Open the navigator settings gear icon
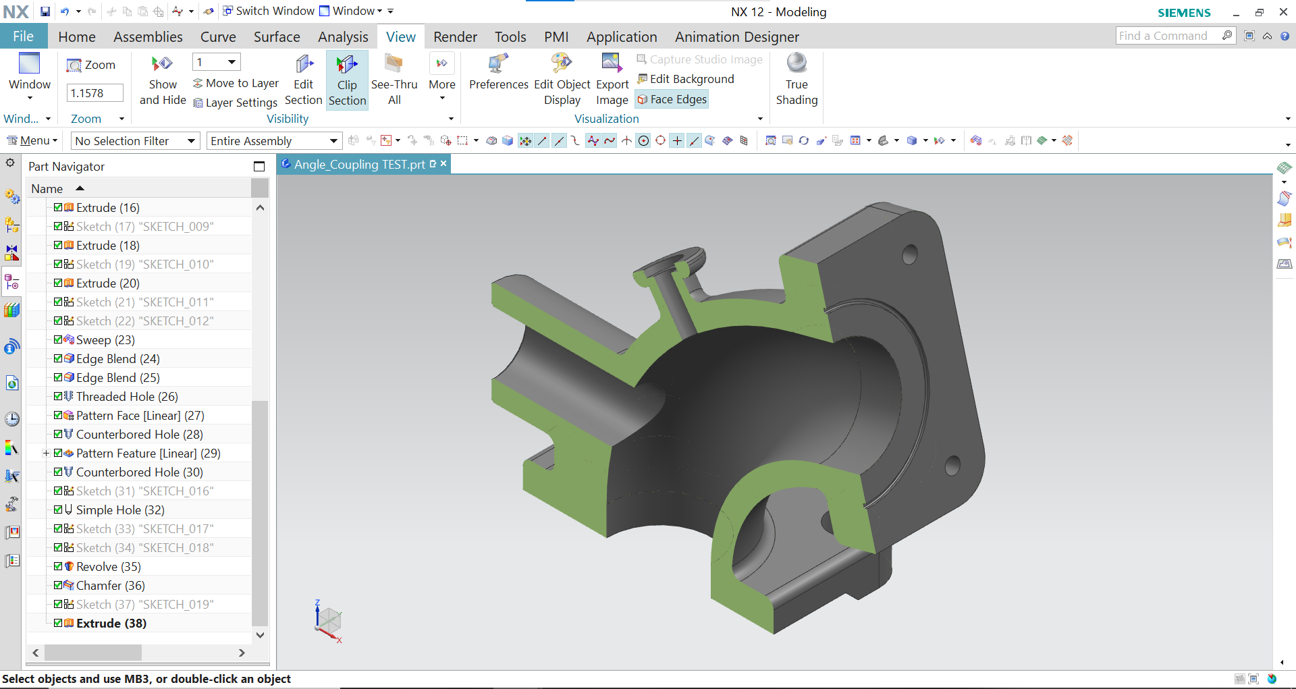 coord(10,163)
